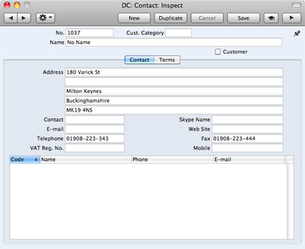Click the window toolbar toggle pill button

click(296, 5)
